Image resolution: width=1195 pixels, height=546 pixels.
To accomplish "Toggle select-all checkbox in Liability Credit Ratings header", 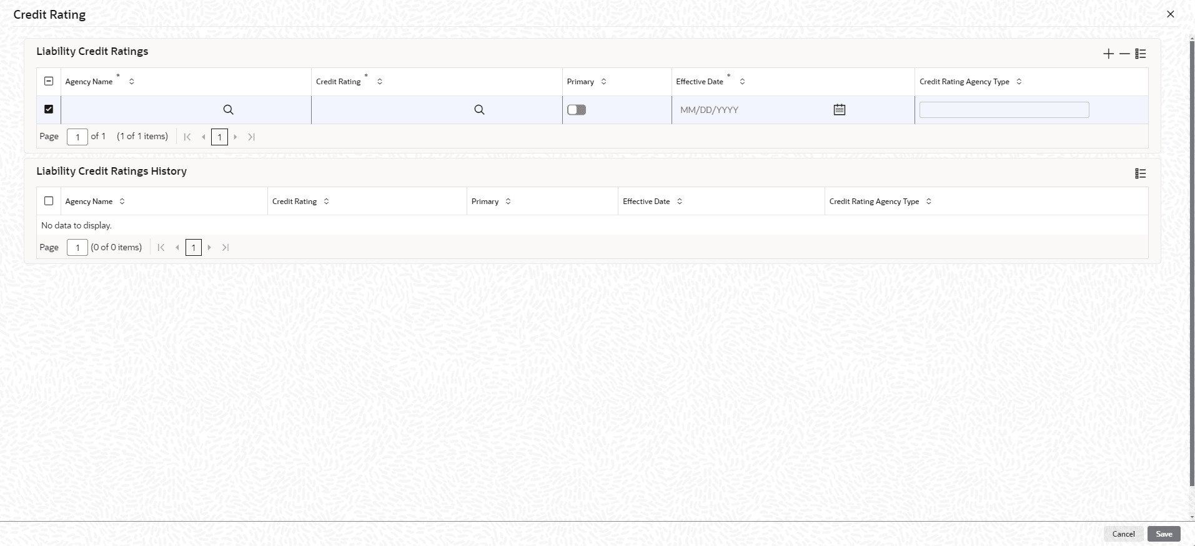I will (49, 81).
